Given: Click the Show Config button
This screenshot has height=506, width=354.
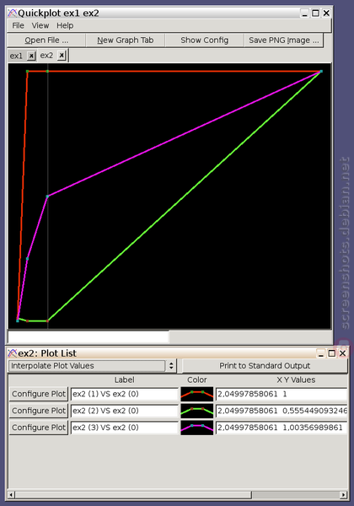Looking at the screenshot, I should pyautogui.click(x=205, y=40).
